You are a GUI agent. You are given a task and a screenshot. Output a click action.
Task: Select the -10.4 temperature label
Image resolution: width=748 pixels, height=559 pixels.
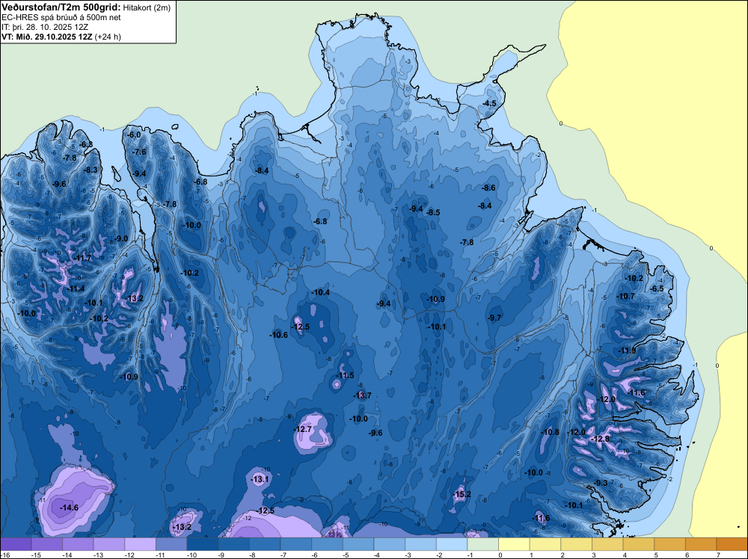coord(320,292)
